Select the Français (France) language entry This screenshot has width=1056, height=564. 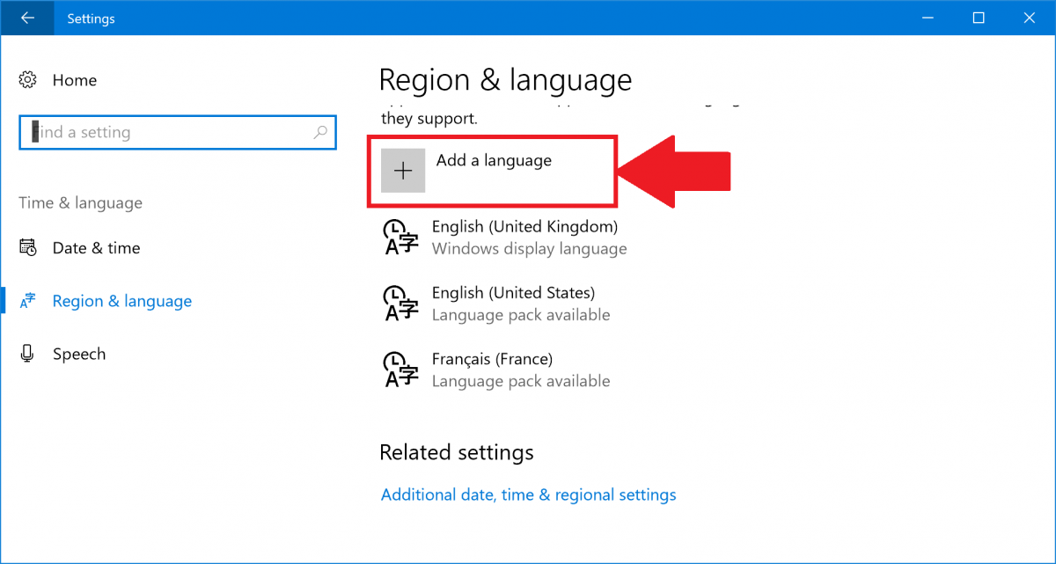pos(492,370)
